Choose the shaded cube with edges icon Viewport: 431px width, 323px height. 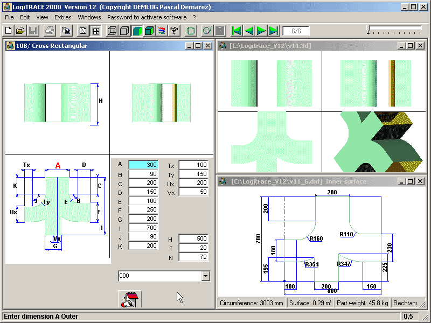149,31
